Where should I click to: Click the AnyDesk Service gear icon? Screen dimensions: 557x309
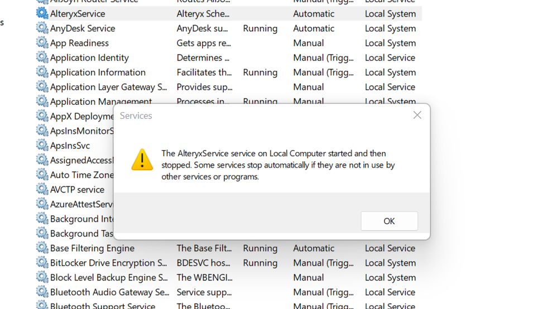(42, 28)
